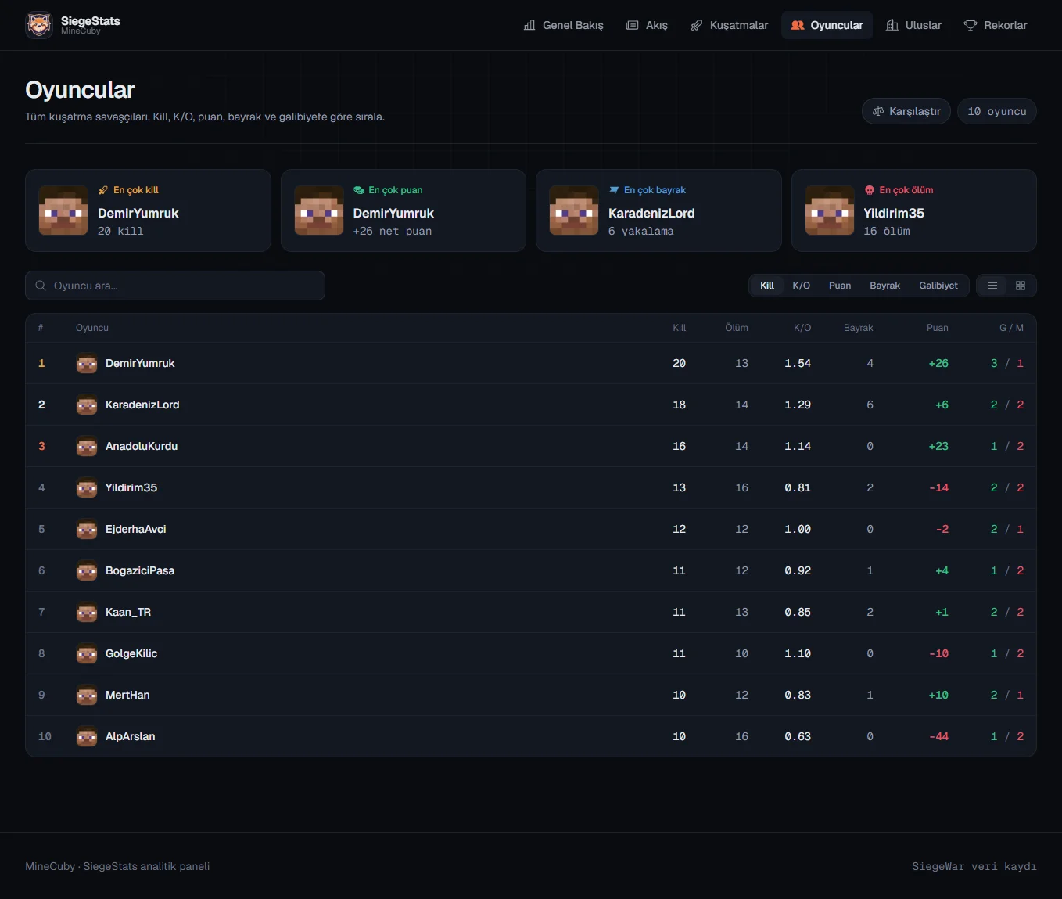Click BogaziciPasa's 0.92 K/O value

pos(798,570)
